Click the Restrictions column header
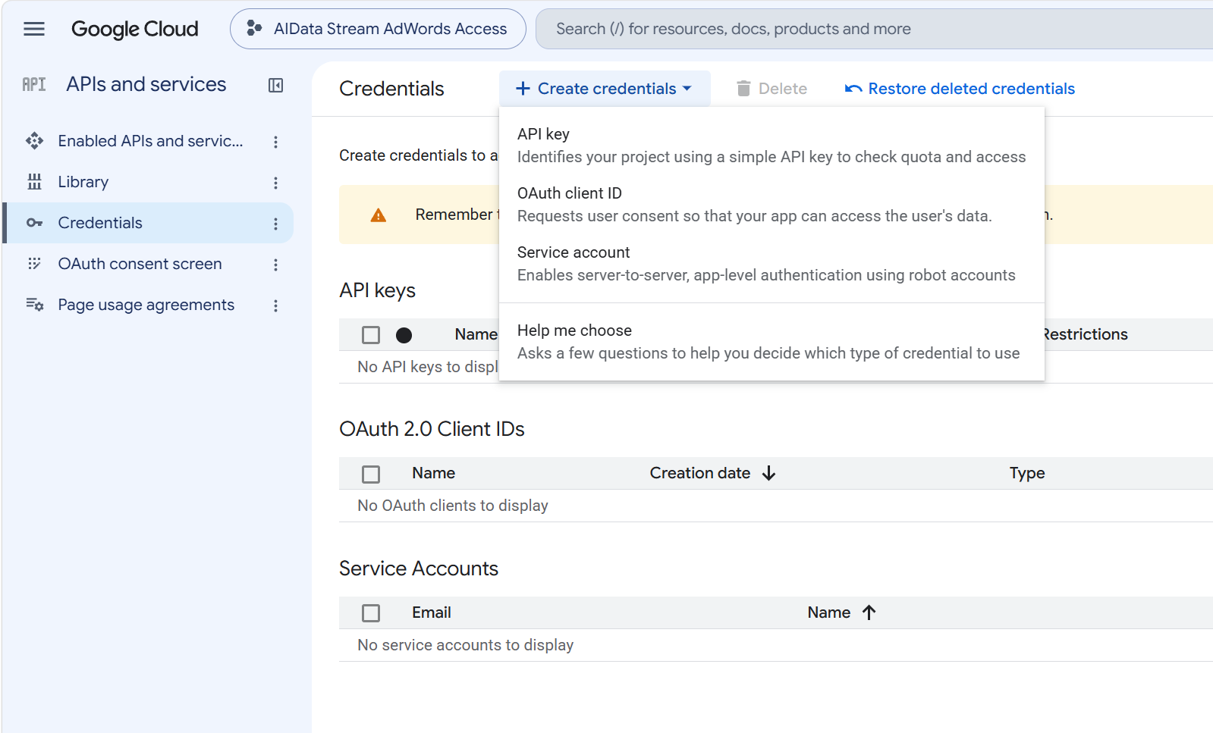 click(1086, 334)
